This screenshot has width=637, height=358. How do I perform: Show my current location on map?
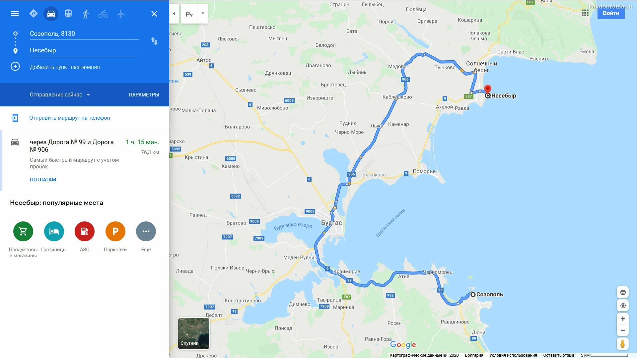pyautogui.click(x=623, y=306)
